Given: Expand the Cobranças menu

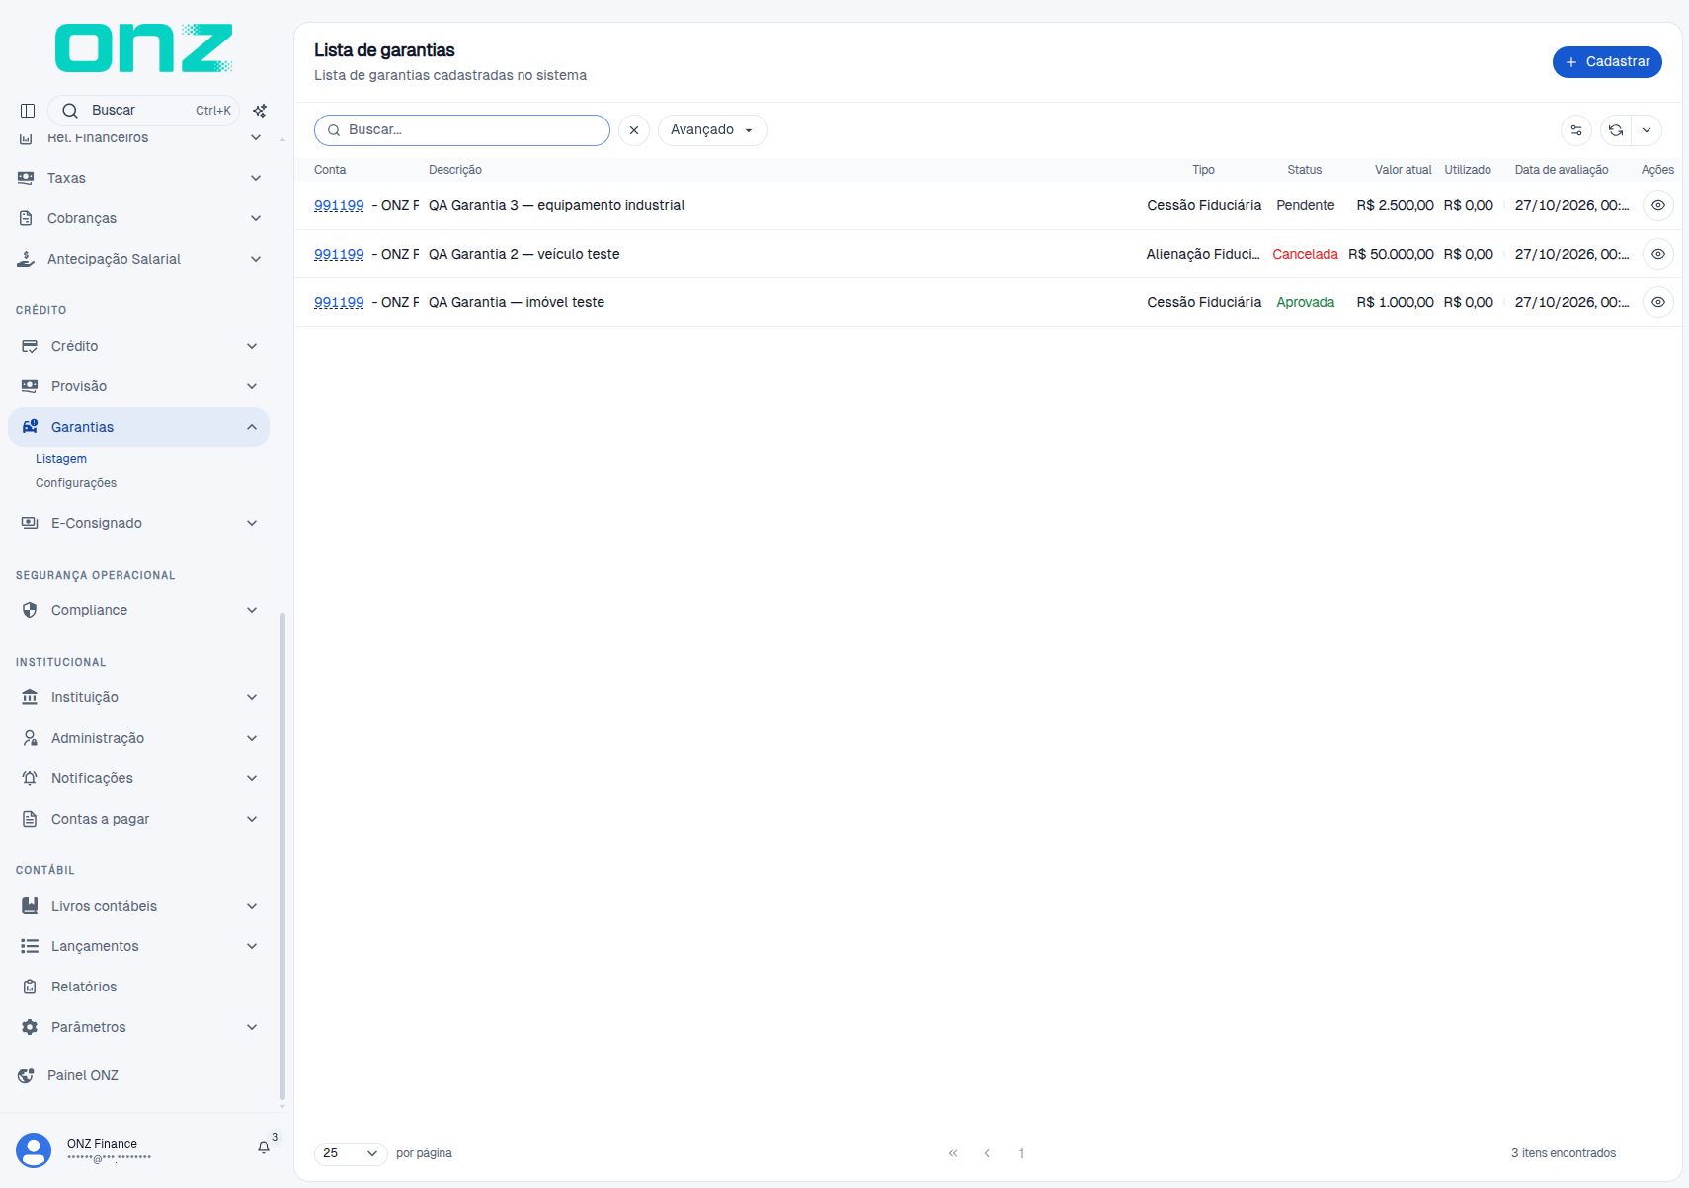Looking at the screenshot, I should tap(138, 218).
